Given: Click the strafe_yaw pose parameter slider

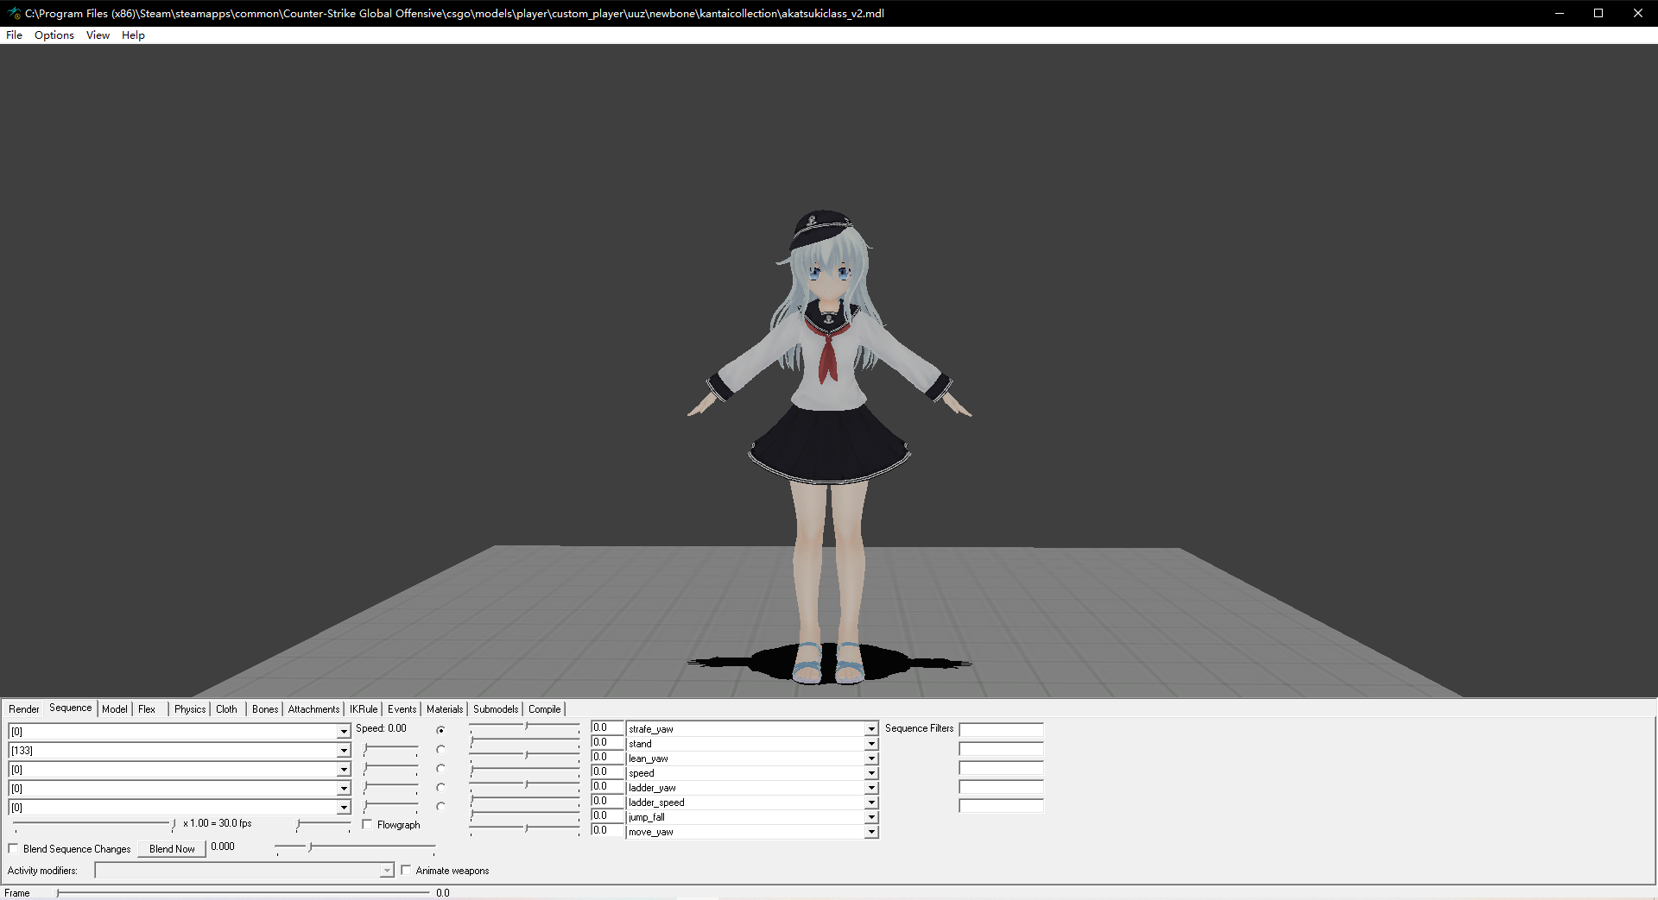Looking at the screenshot, I should 525,727.
